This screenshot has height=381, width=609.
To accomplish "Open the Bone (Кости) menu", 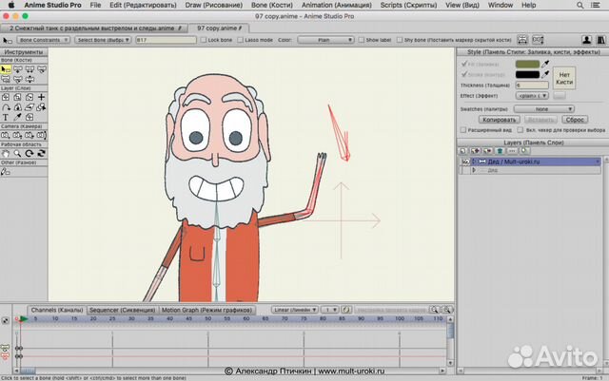I will coord(274,6).
